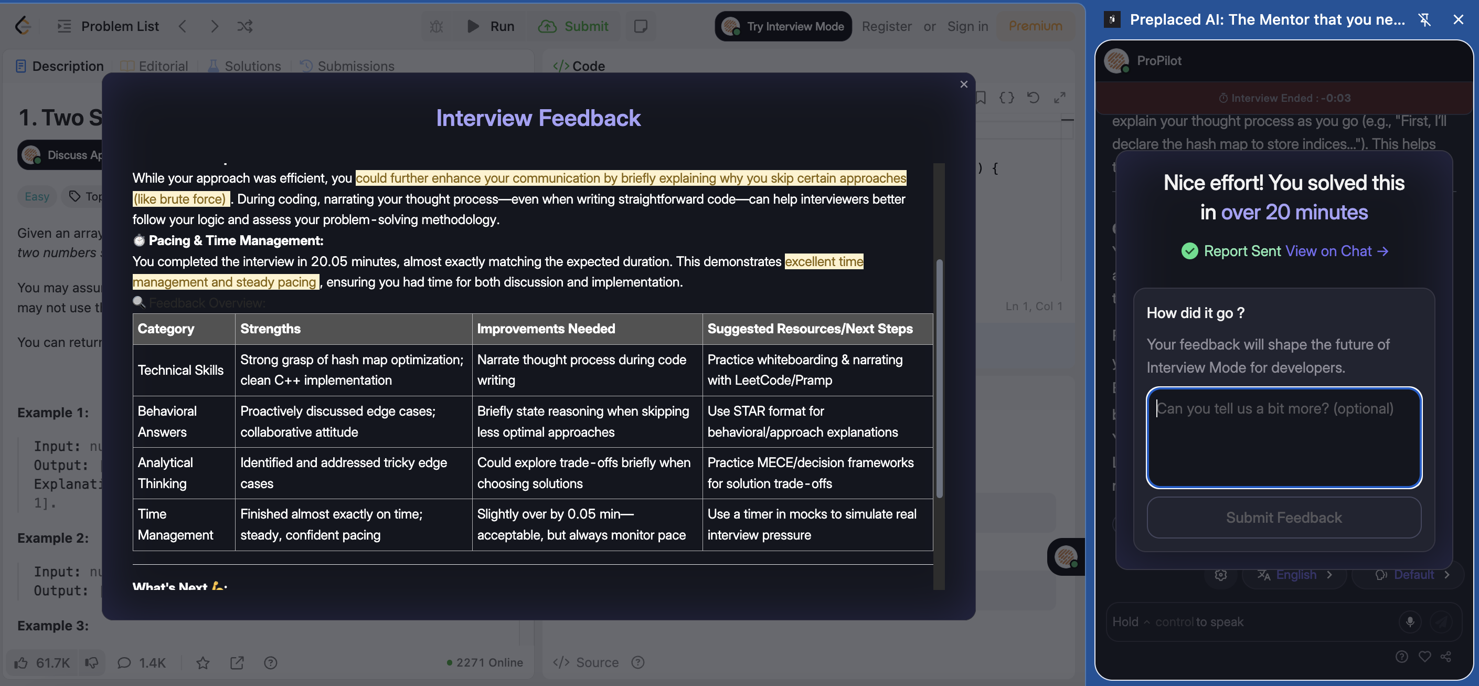Open the 1.4K comments icon
Screen dimensions: 1479x686
[x=141, y=662]
